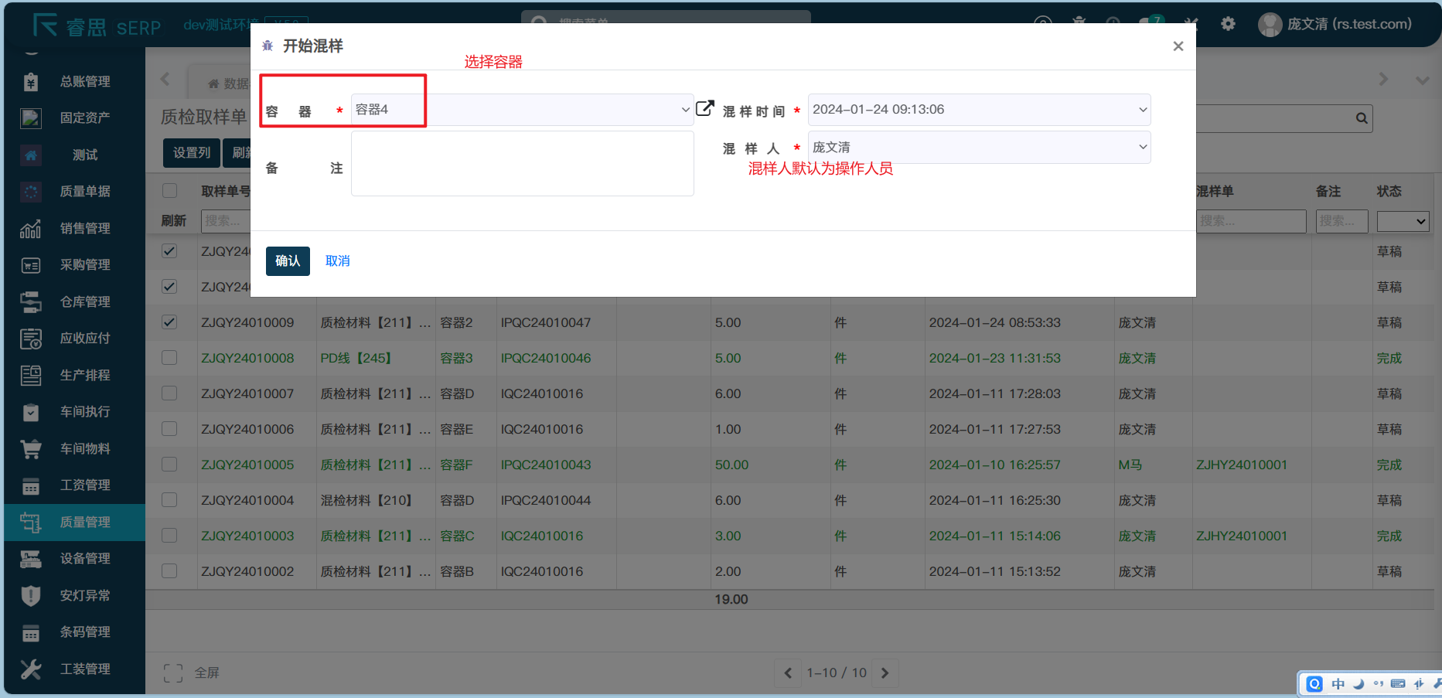
Task: Expand the 容器 dropdown showing 容器4
Action: coord(522,110)
